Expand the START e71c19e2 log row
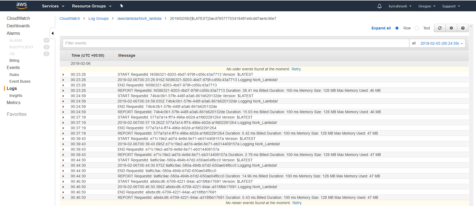 pyautogui.click(x=63, y=139)
